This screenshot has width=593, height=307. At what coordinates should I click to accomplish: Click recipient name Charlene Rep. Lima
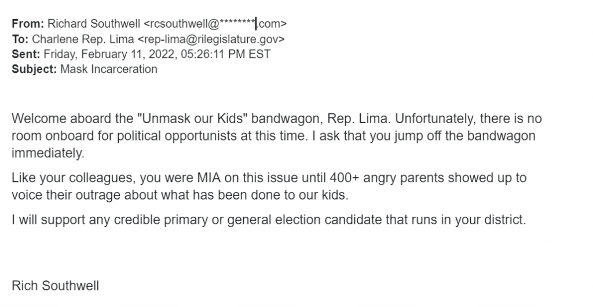coord(83,39)
